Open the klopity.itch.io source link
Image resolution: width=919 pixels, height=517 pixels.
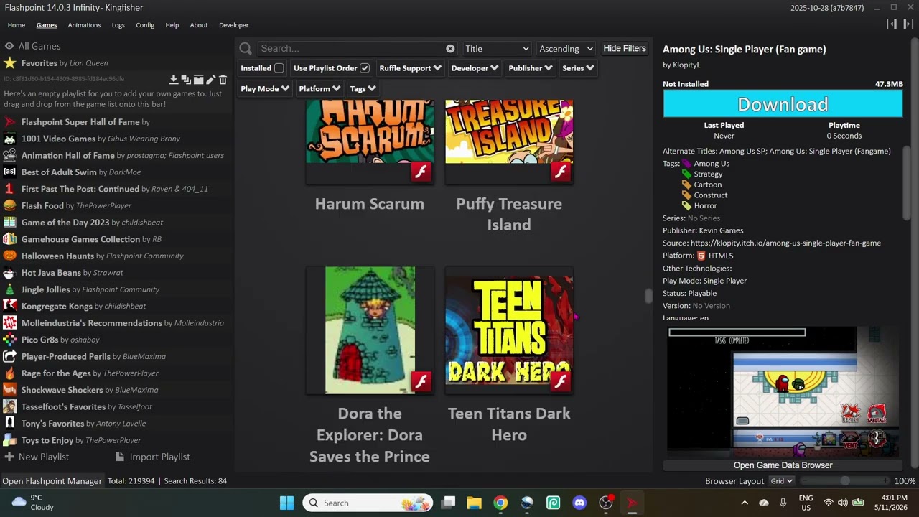(785, 243)
